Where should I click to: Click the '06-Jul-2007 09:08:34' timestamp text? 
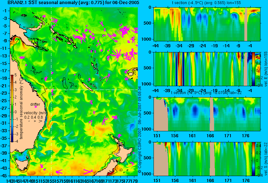coord(140,105)
